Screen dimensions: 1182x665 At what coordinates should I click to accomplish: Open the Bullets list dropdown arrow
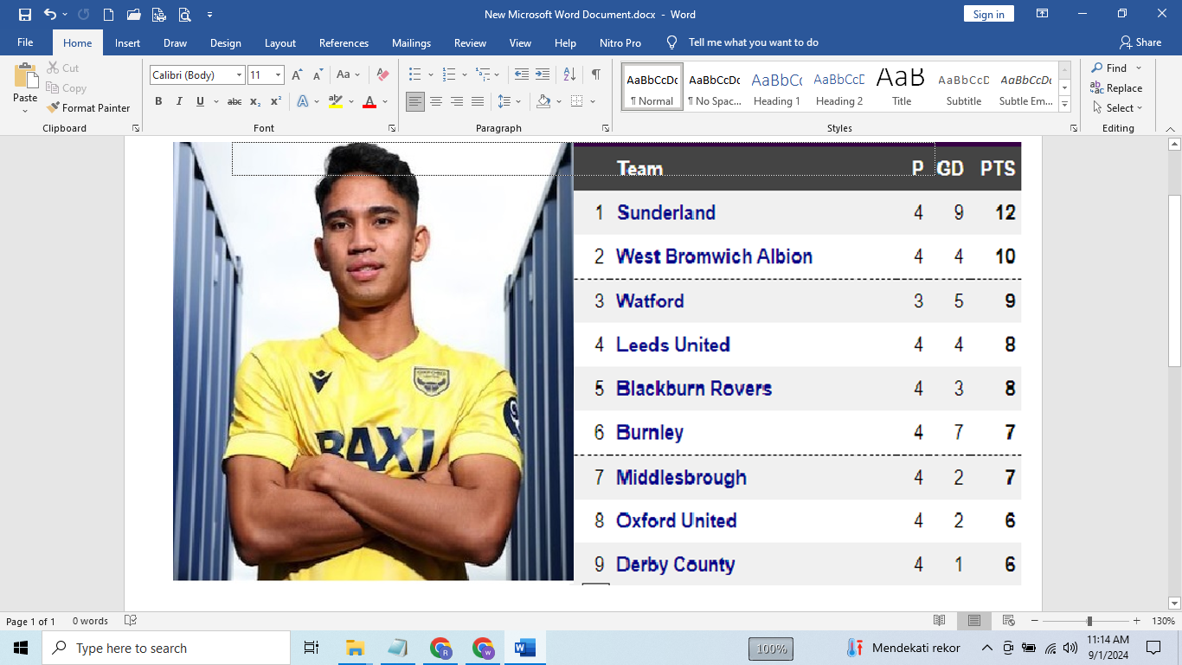429,75
